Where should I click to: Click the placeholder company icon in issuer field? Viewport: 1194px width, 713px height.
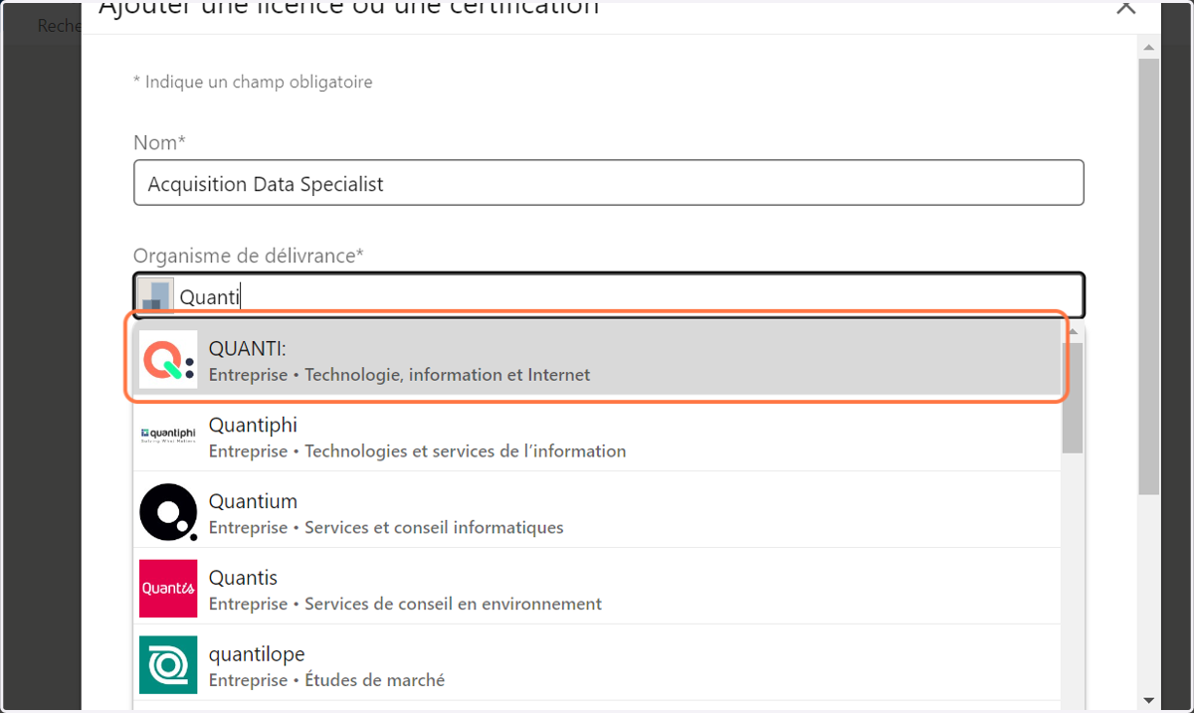tap(155, 296)
